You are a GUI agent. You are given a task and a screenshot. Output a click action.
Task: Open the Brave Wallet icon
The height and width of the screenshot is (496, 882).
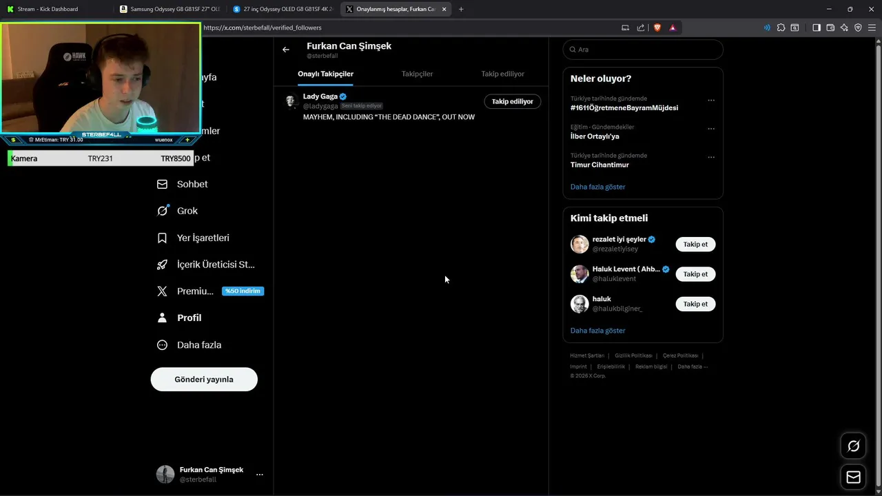[x=830, y=28]
